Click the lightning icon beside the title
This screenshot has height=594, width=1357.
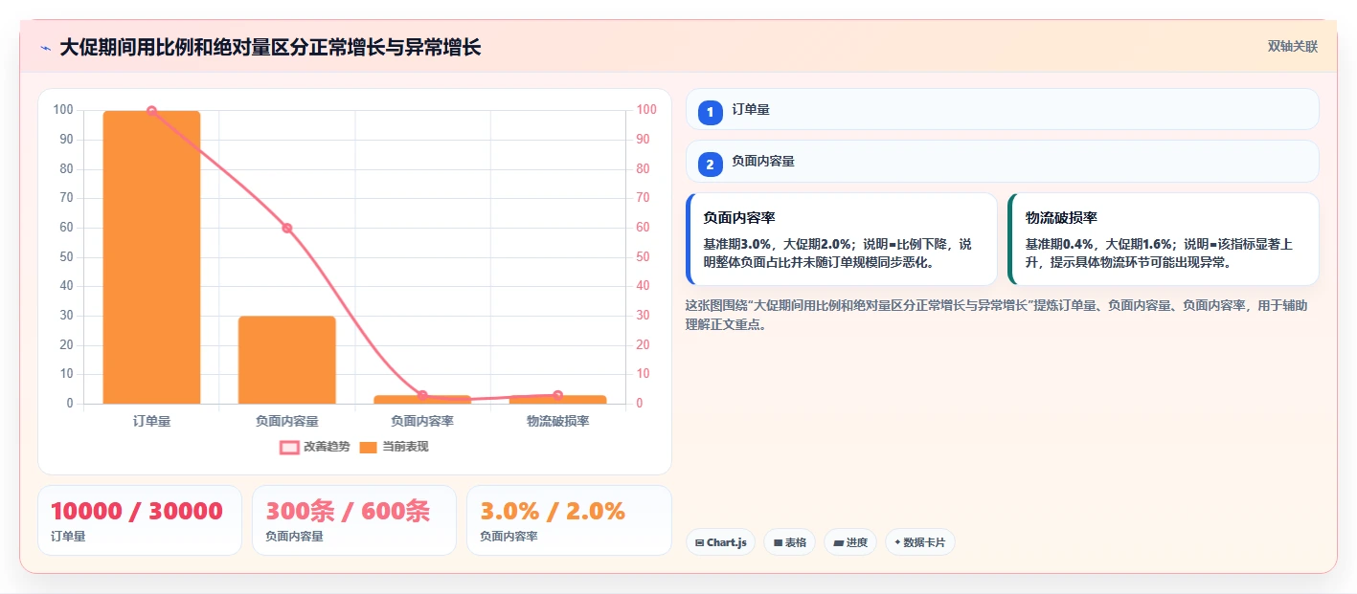[x=46, y=48]
